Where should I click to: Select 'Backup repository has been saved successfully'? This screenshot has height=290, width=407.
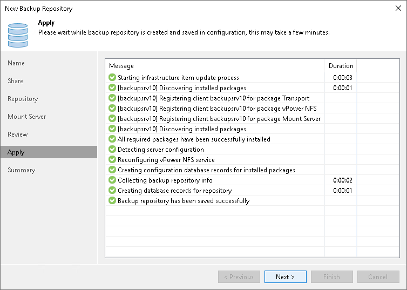tap(184, 201)
